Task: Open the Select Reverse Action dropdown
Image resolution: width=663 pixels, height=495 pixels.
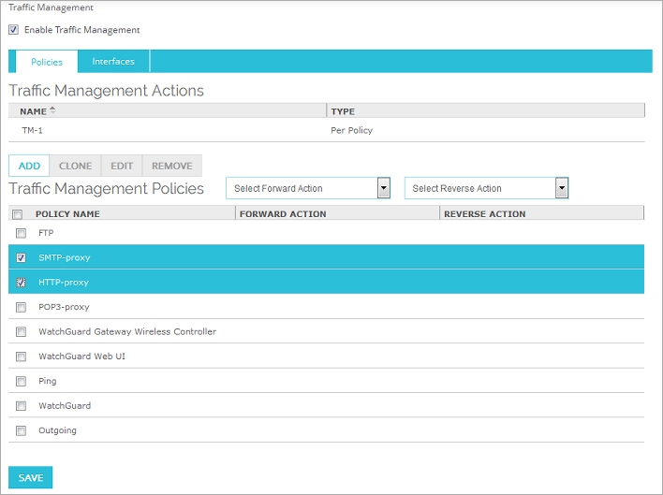Action: click(561, 188)
